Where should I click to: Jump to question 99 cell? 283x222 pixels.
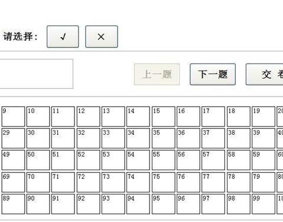(x=264, y=204)
